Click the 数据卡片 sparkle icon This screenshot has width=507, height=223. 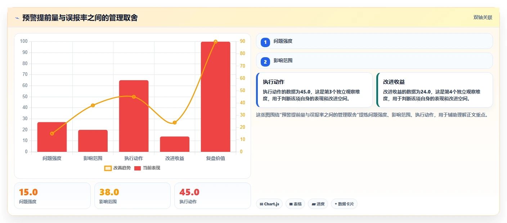pyautogui.click(x=336, y=204)
